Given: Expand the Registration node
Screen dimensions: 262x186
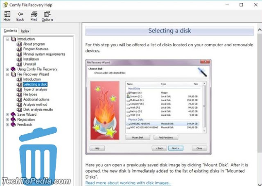Looking at the screenshot, I should 7,120.
